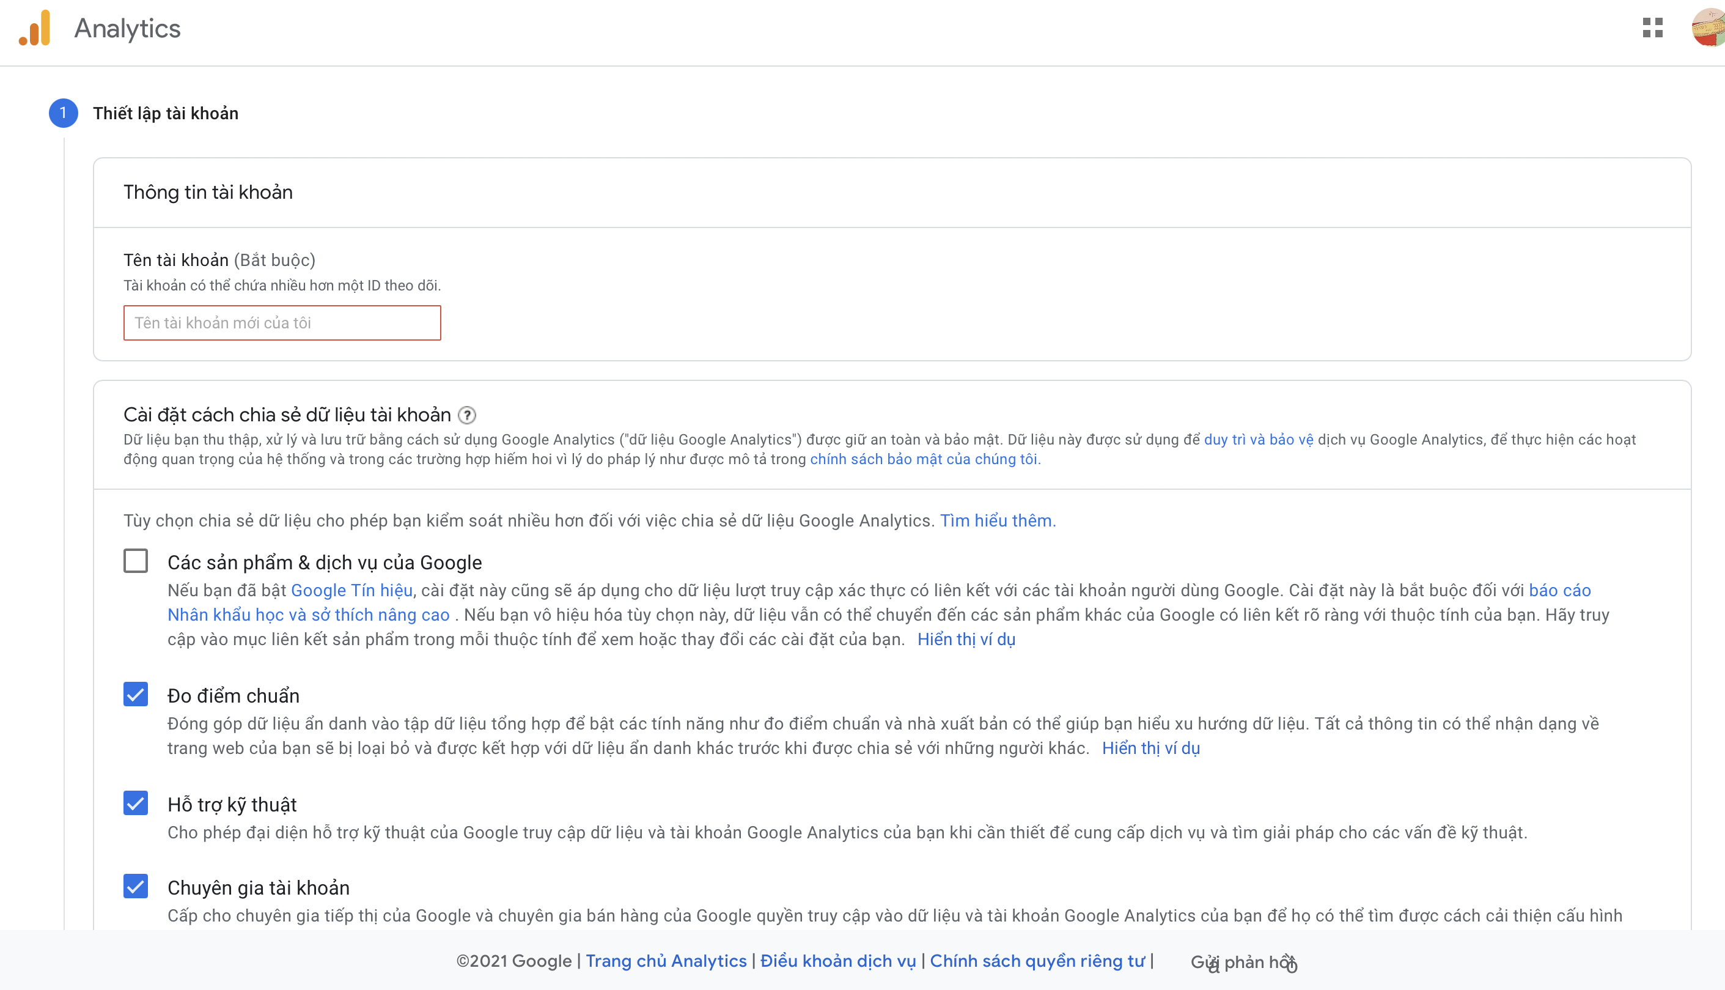Open Điều khoản dịch vụ footer link
Image resolution: width=1725 pixels, height=990 pixels.
pyautogui.click(x=838, y=961)
